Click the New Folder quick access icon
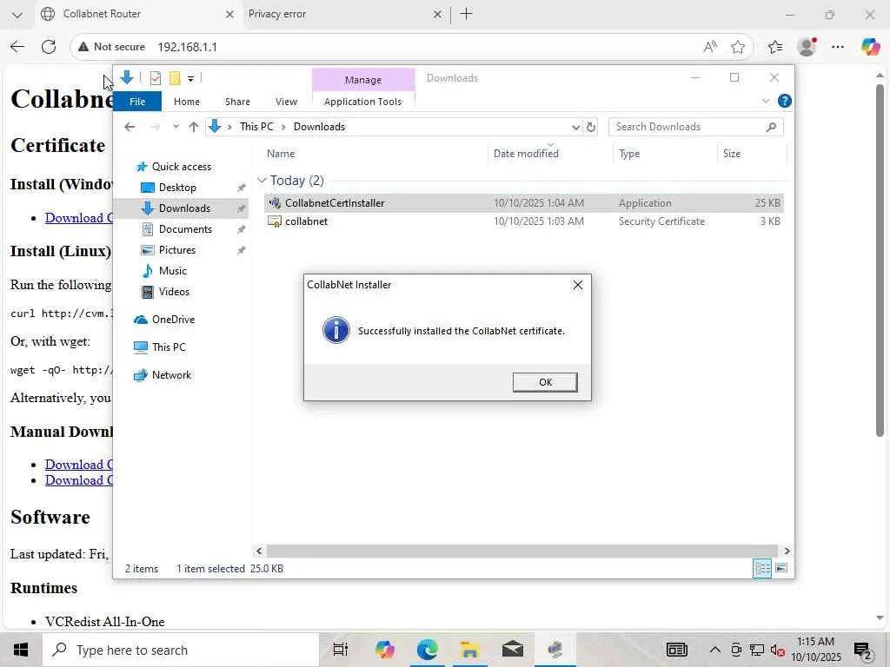The height and width of the screenshot is (667, 890). point(175,78)
